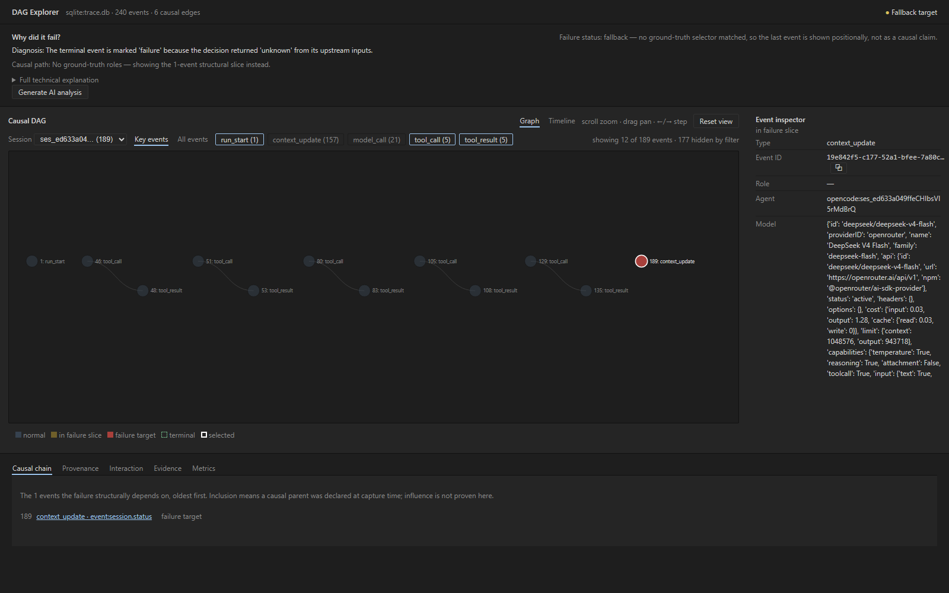Select the 83: tool_result graph node
The image size is (949, 593).
[364, 291]
